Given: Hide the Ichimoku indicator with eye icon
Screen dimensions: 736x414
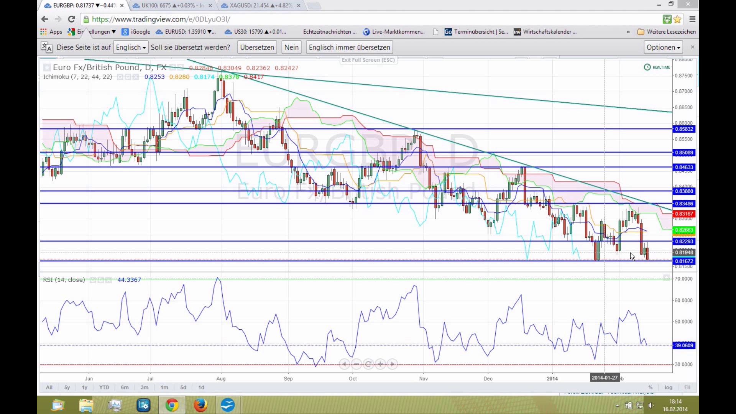Looking at the screenshot, I should pyautogui.click(x=120, y=77).
